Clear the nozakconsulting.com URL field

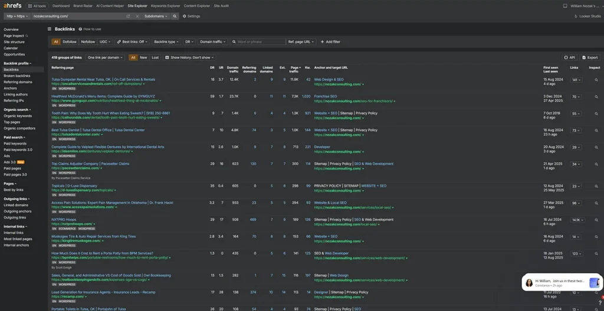coord(137,16)
